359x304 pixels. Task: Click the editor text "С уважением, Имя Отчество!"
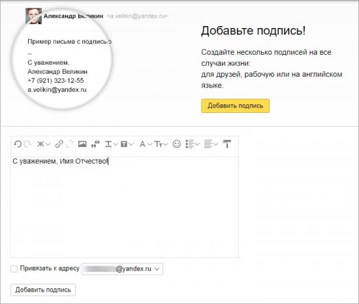click(x=60, y=161)
